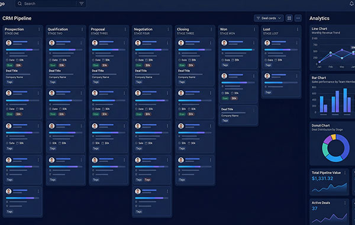The image size is (355, 225).
Task: Open first Negotiation card's kebab menu
Action: (167, 43)
